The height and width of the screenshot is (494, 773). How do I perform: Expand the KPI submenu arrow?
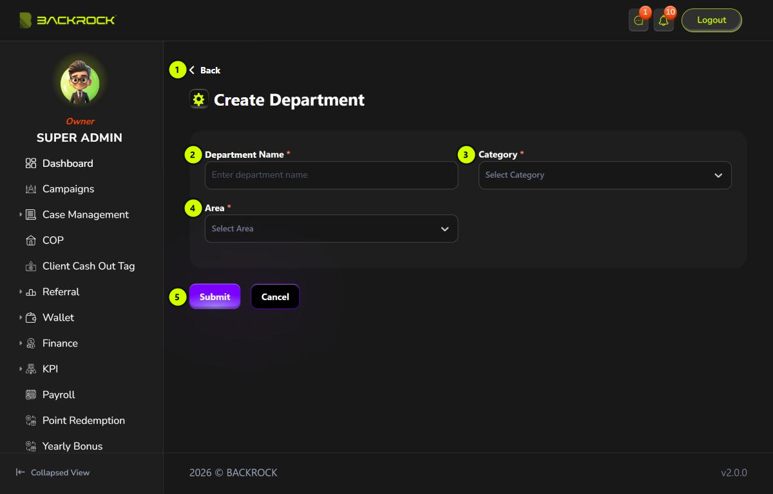(21, 369)
